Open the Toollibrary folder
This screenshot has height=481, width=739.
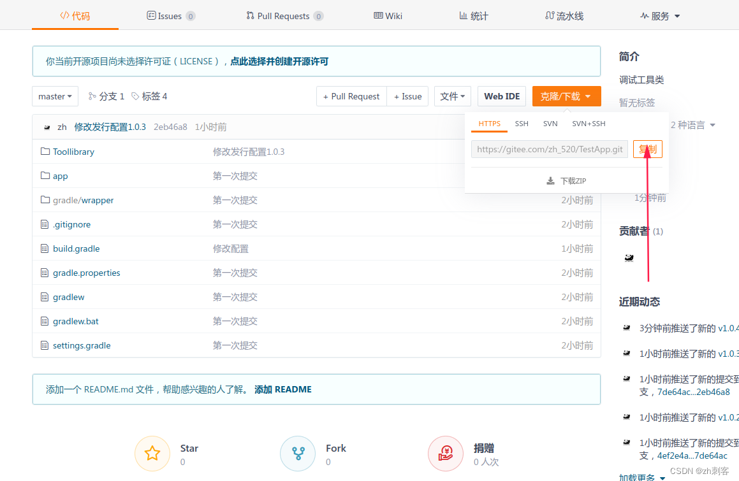point(73,152)
